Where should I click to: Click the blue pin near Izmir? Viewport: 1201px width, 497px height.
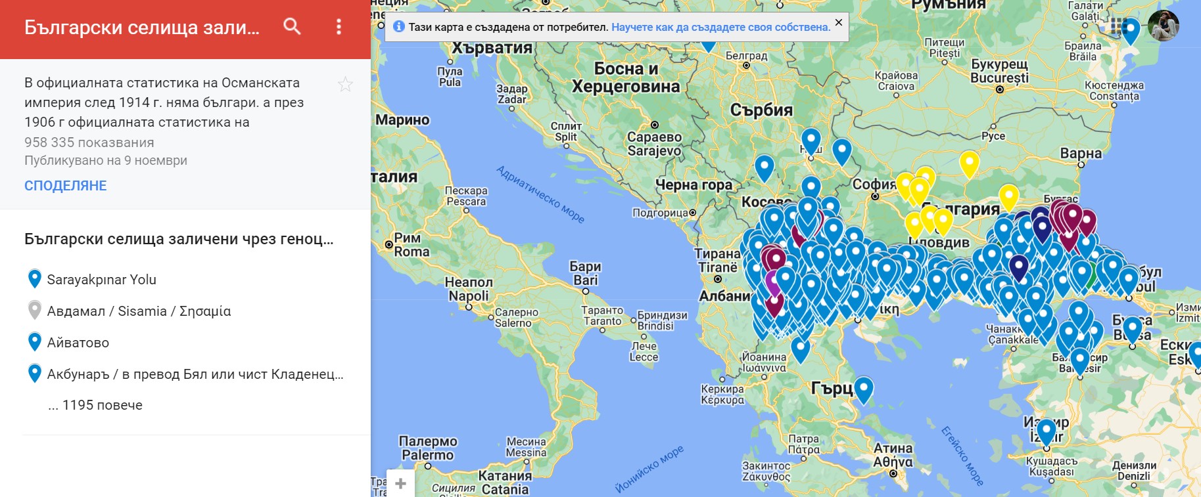coord(1046,432)
